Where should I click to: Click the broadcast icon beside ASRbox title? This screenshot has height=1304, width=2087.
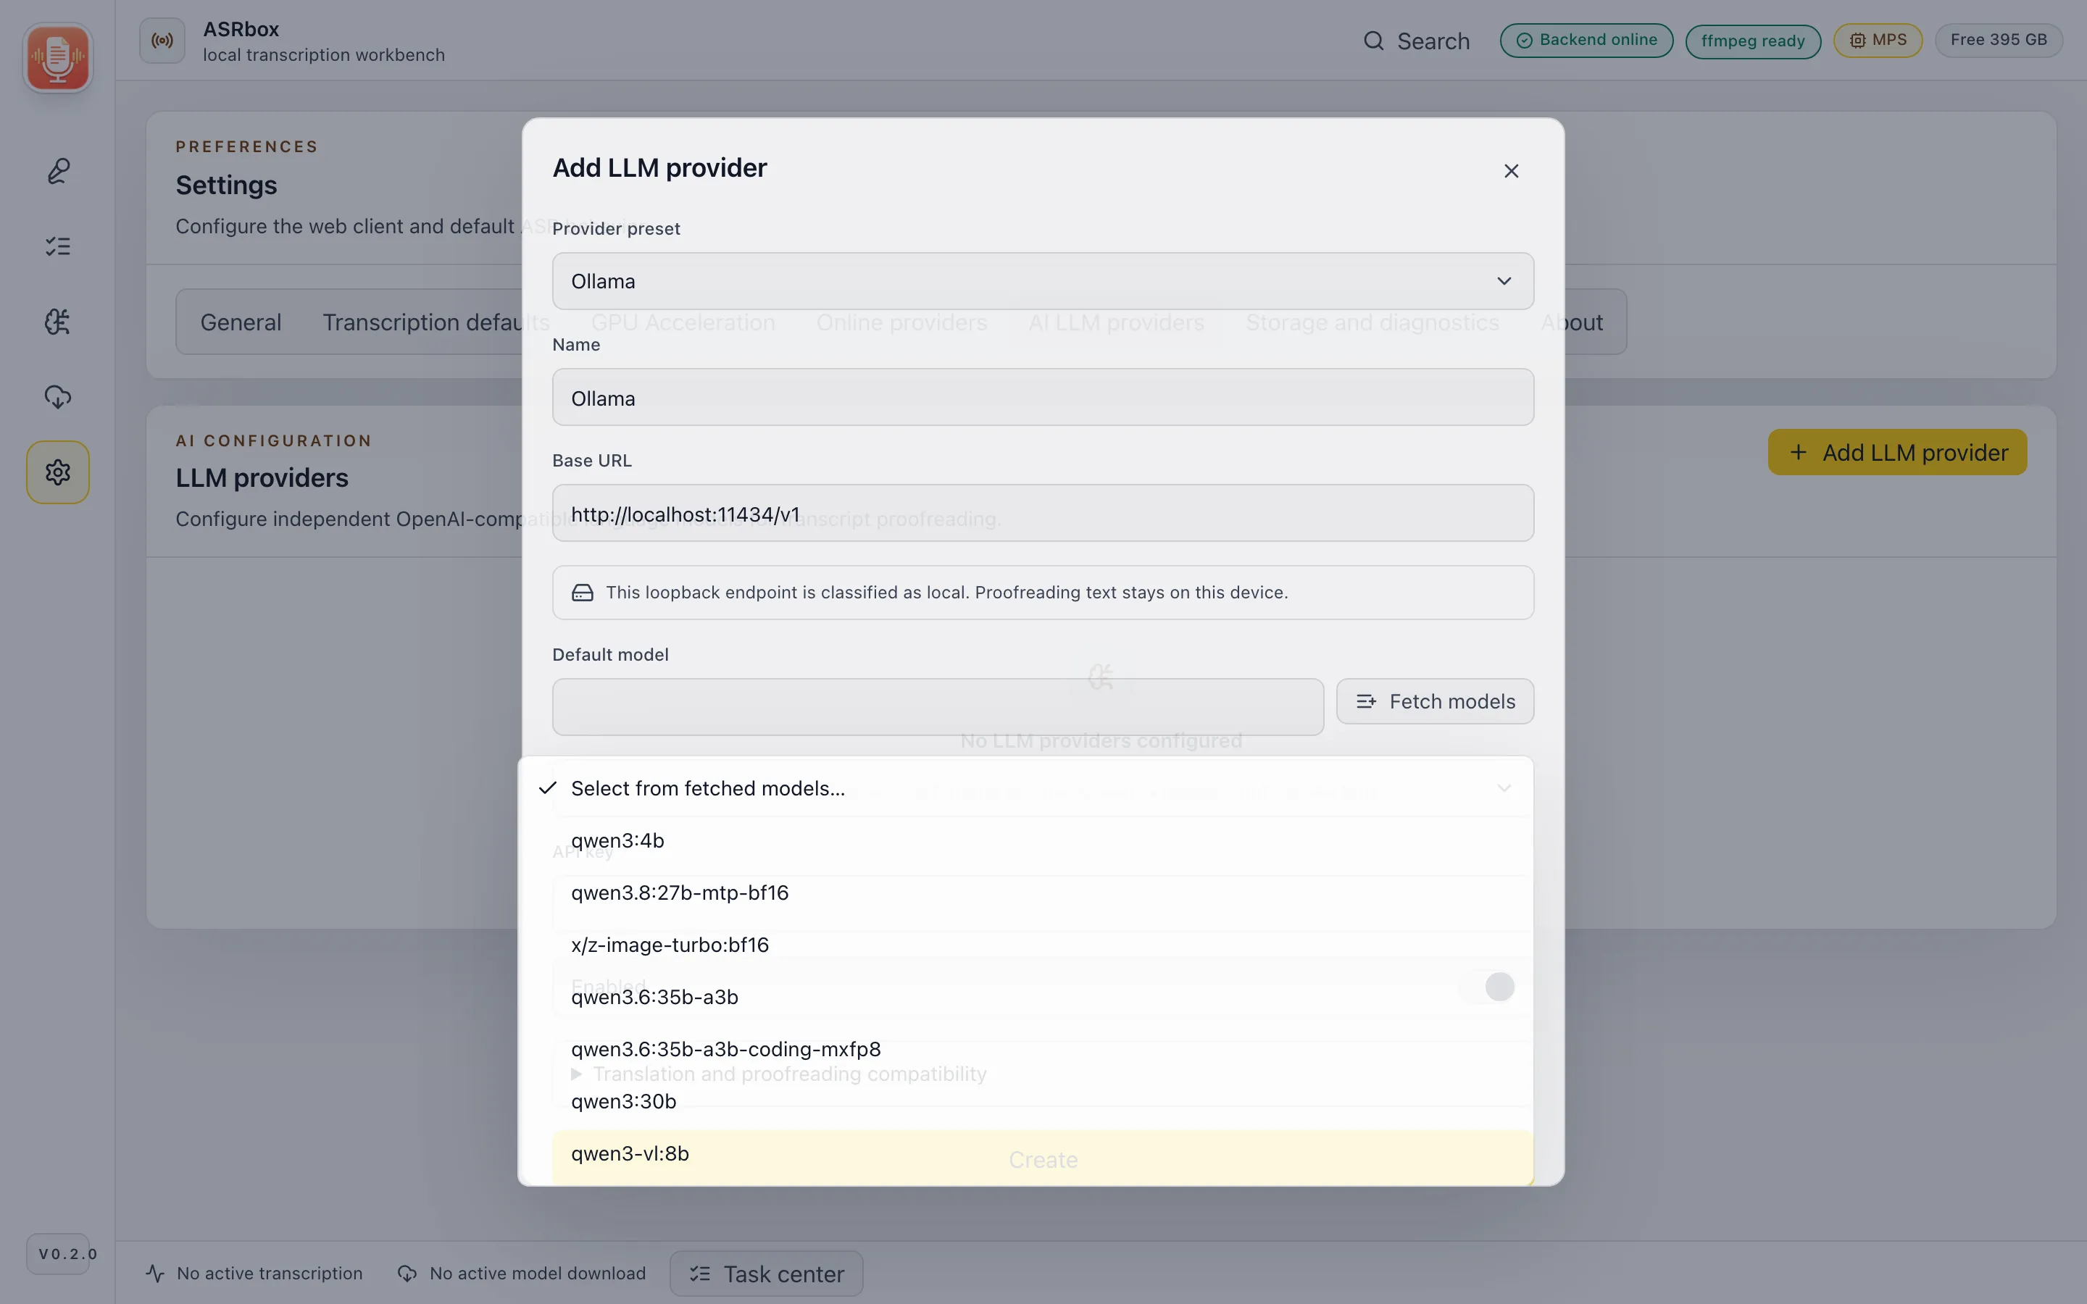[162, 41]
